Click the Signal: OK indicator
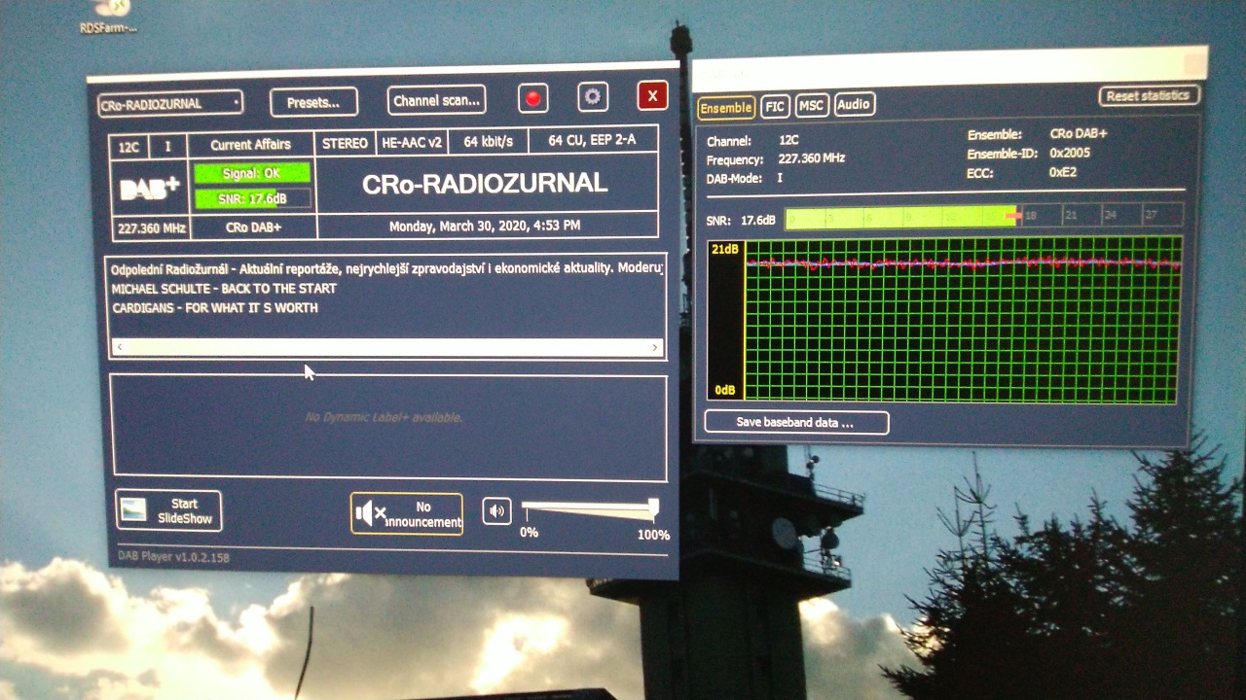 tap(252, 173)
